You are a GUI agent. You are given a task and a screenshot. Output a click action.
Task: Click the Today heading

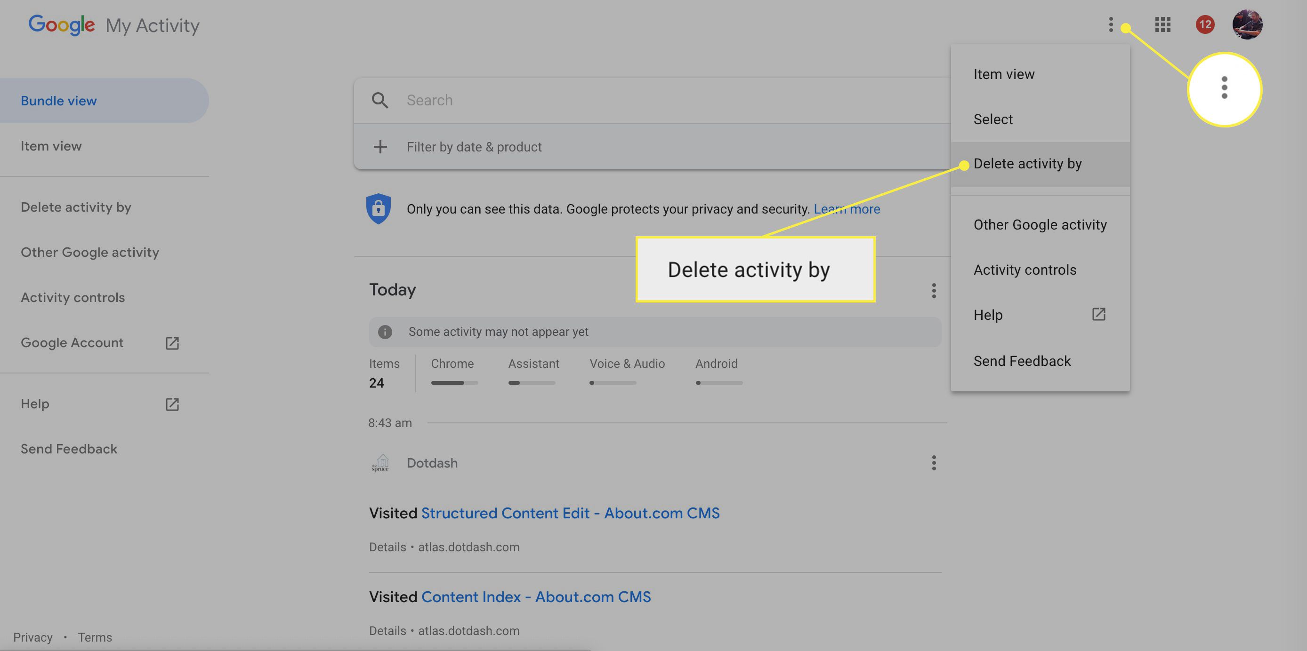pos(392,290)
